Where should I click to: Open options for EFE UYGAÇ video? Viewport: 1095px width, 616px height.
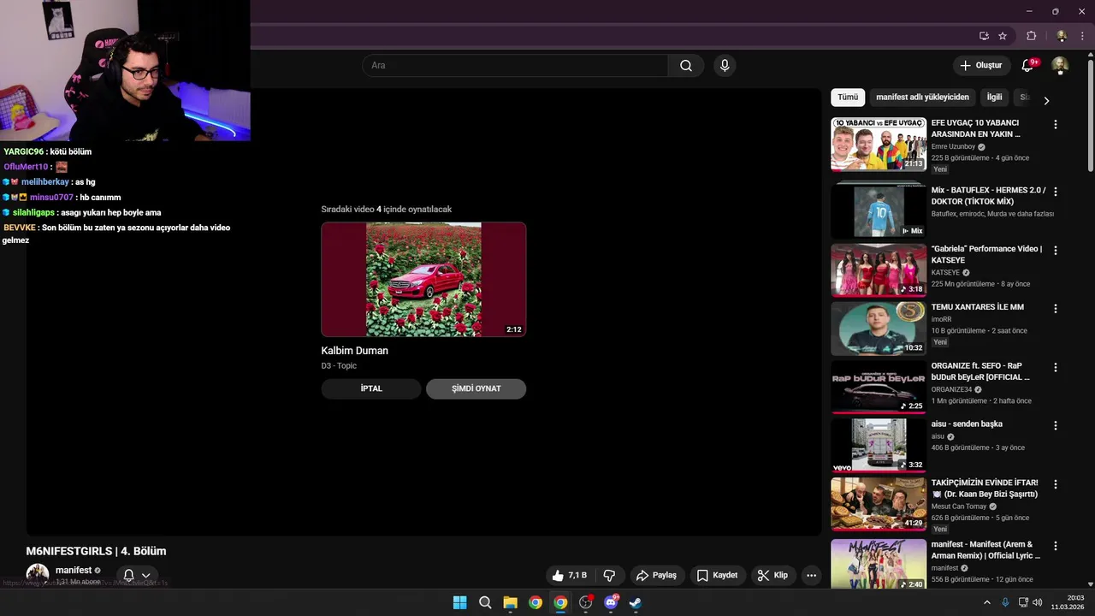click(x=1055, y=124)
